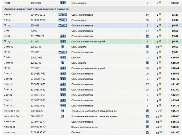
Task: Select the price '$15.78'
Action: (175, 111)
